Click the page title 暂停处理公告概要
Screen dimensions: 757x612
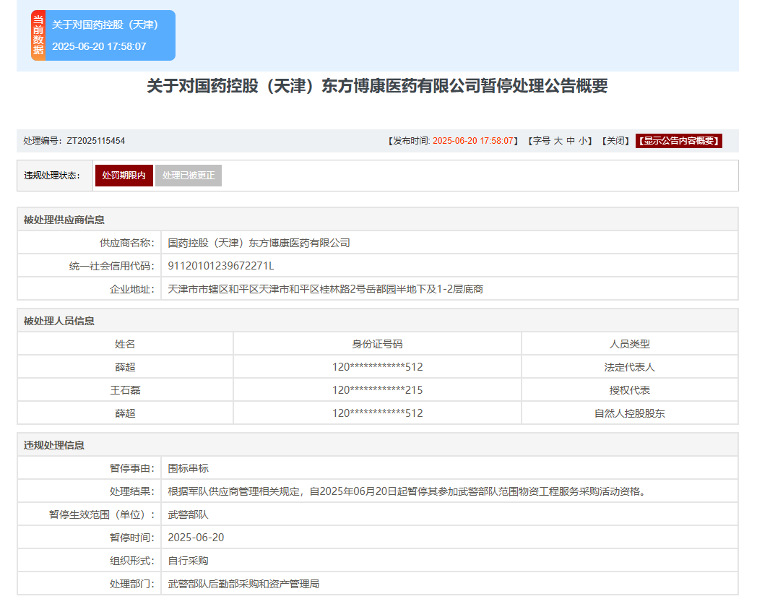pyautogui.click(x=377, y=86)
